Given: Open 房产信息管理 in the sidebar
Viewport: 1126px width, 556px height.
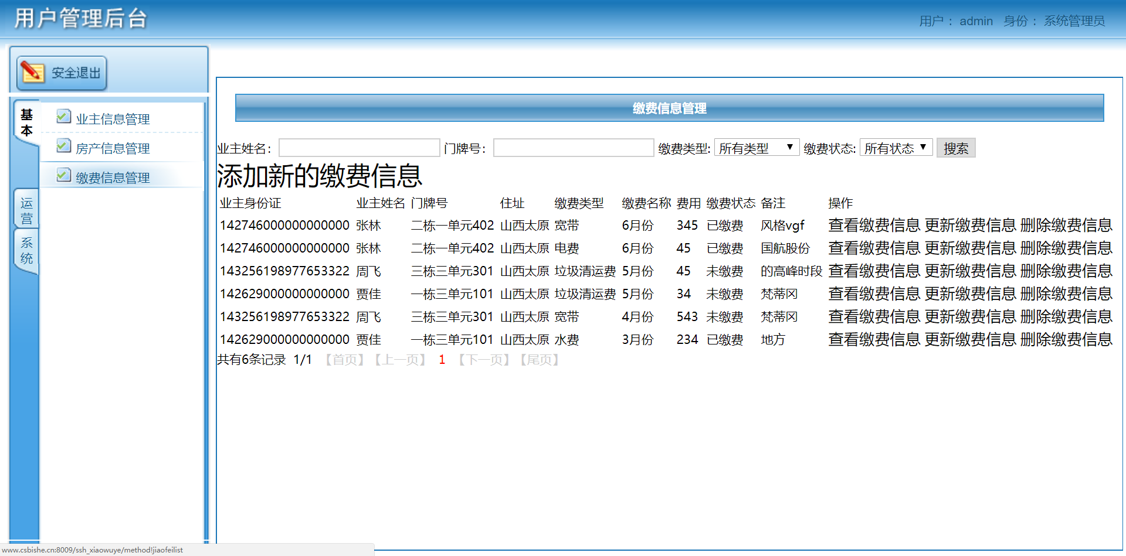Looking at the screenshot, I should point(113,148).
